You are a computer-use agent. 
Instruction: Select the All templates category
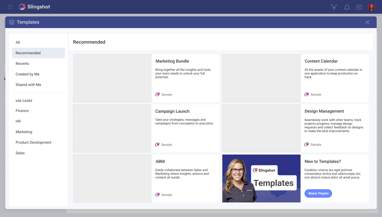(x=38, y=42)
